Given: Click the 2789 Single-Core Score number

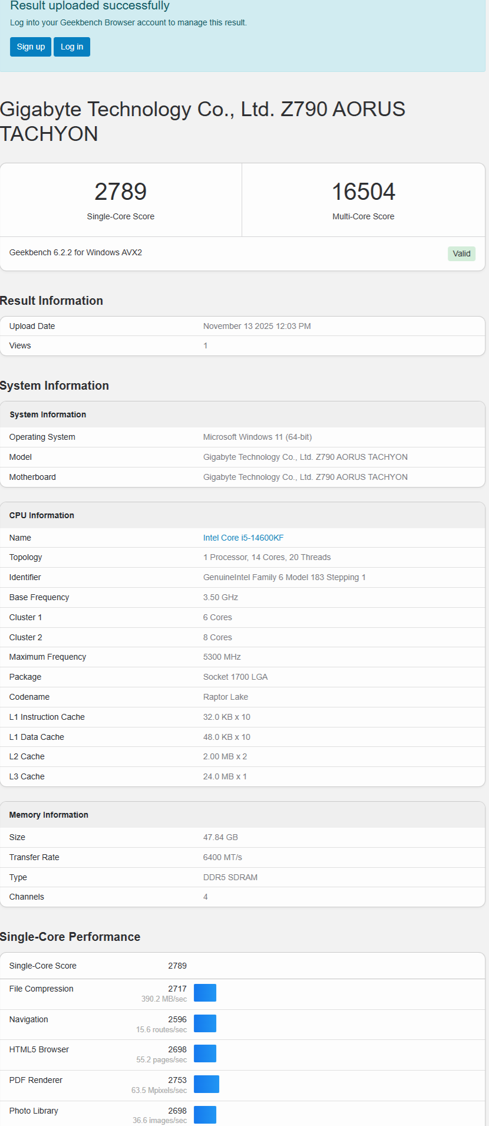Looking at the screenshot, I should (x=121, y=192).
